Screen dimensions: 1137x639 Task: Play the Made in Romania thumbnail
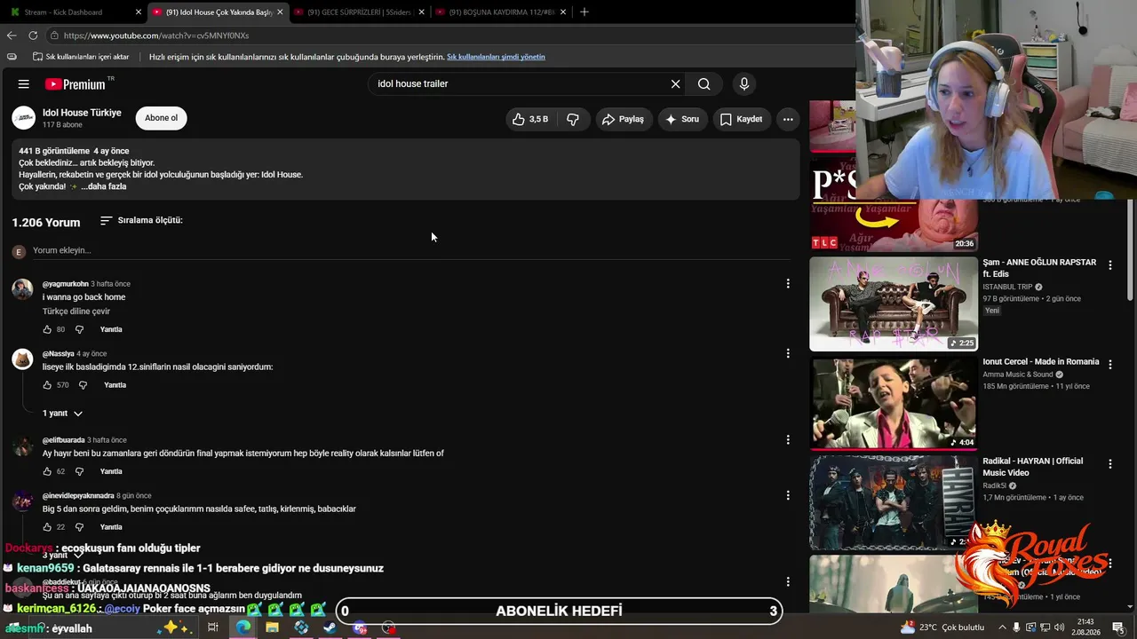pyautogui.click(x=893, y=404)
